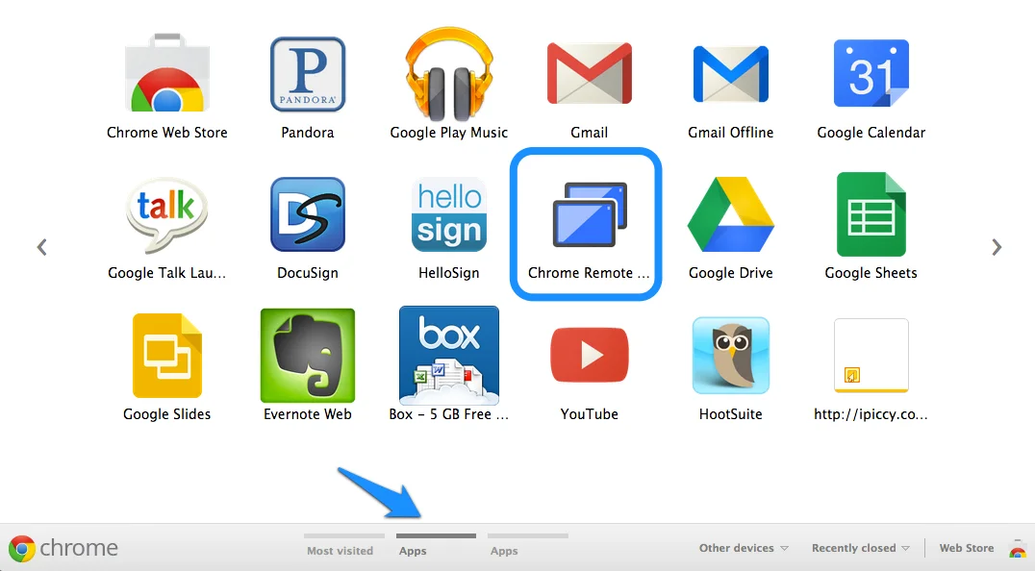Open Google Play Music headphones icon
Viewport: 1035px width, 571px height.
[x=449, y=73]
